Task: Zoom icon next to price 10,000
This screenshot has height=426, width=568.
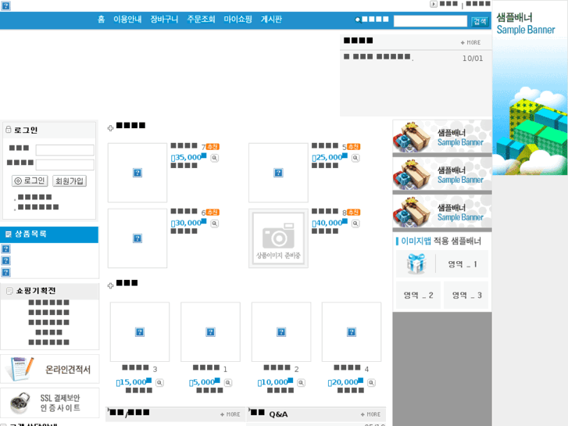Action: [x=301, y=382]
